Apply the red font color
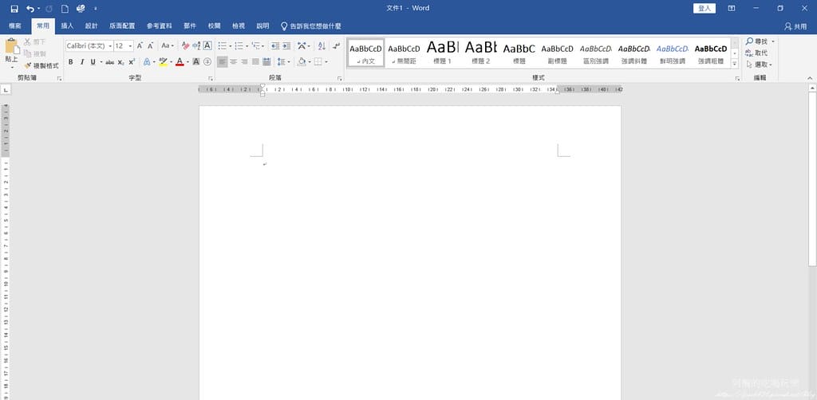The image size is (817, 400). tap(180, 62)
